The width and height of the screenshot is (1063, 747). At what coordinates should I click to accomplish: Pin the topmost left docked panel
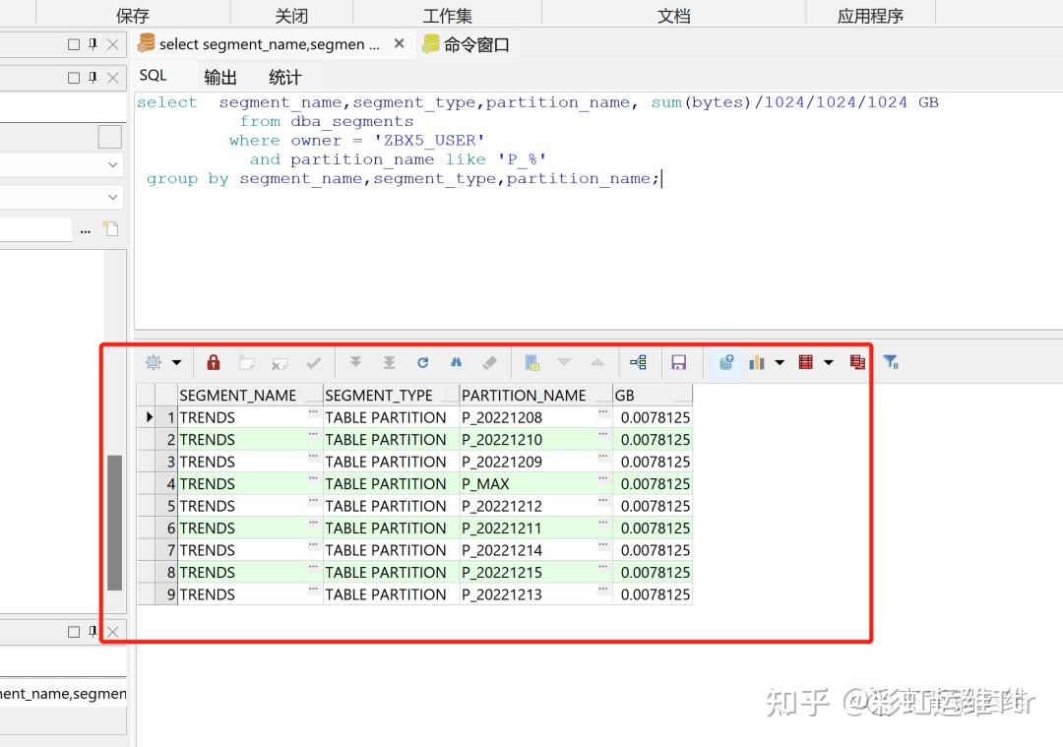(93, 44)
